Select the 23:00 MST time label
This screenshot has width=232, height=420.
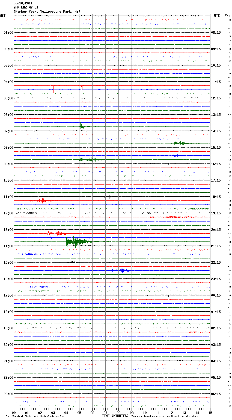coord(8,394)
